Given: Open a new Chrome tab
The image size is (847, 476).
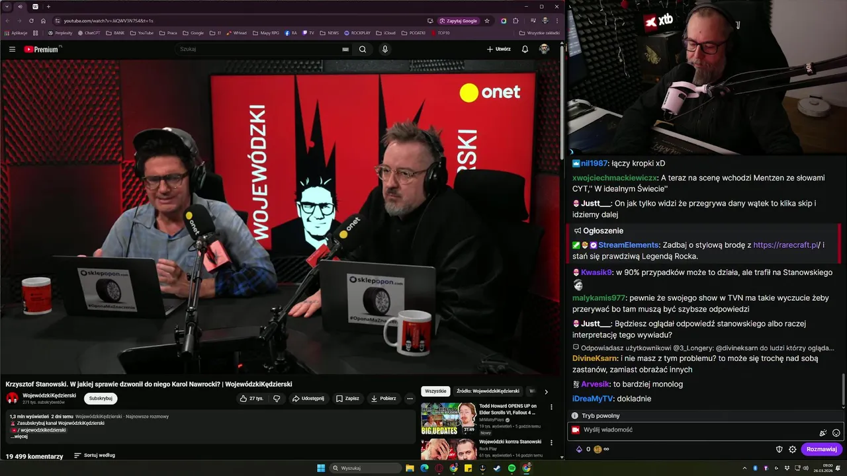Looking at the screenshot, I should point(48,7).
